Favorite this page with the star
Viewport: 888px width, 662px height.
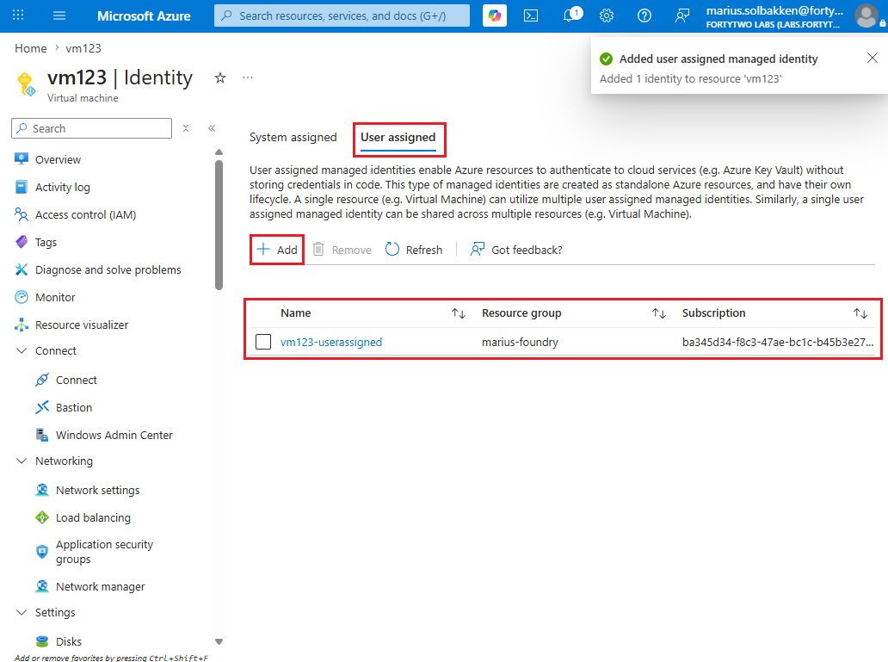pos(220,77)
